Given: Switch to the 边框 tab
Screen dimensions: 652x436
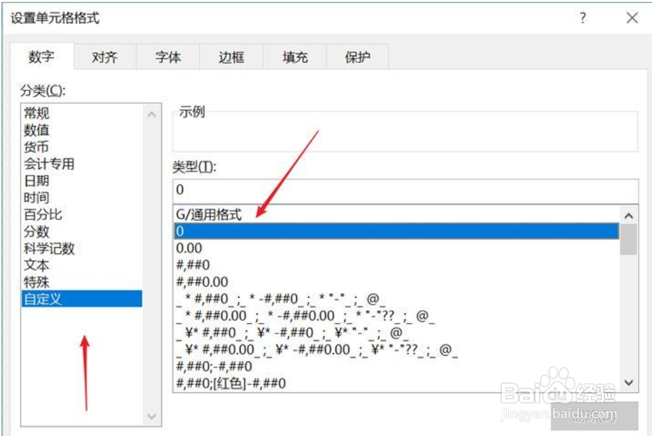Looking at the screenshot, I should (x=230, y=56).
